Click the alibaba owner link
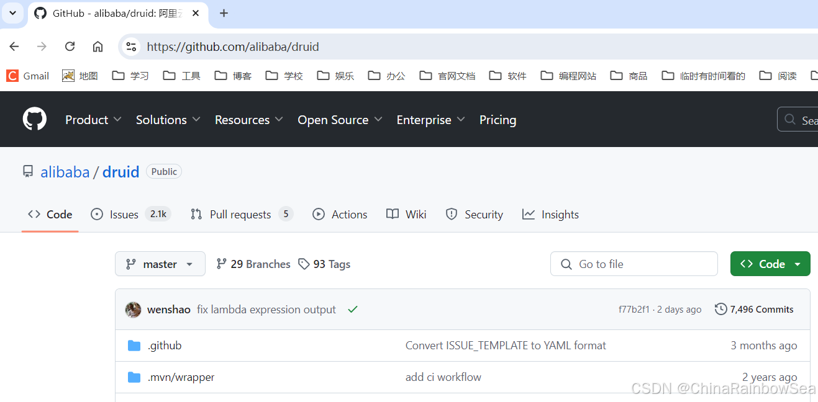 [x=65, y=172]
